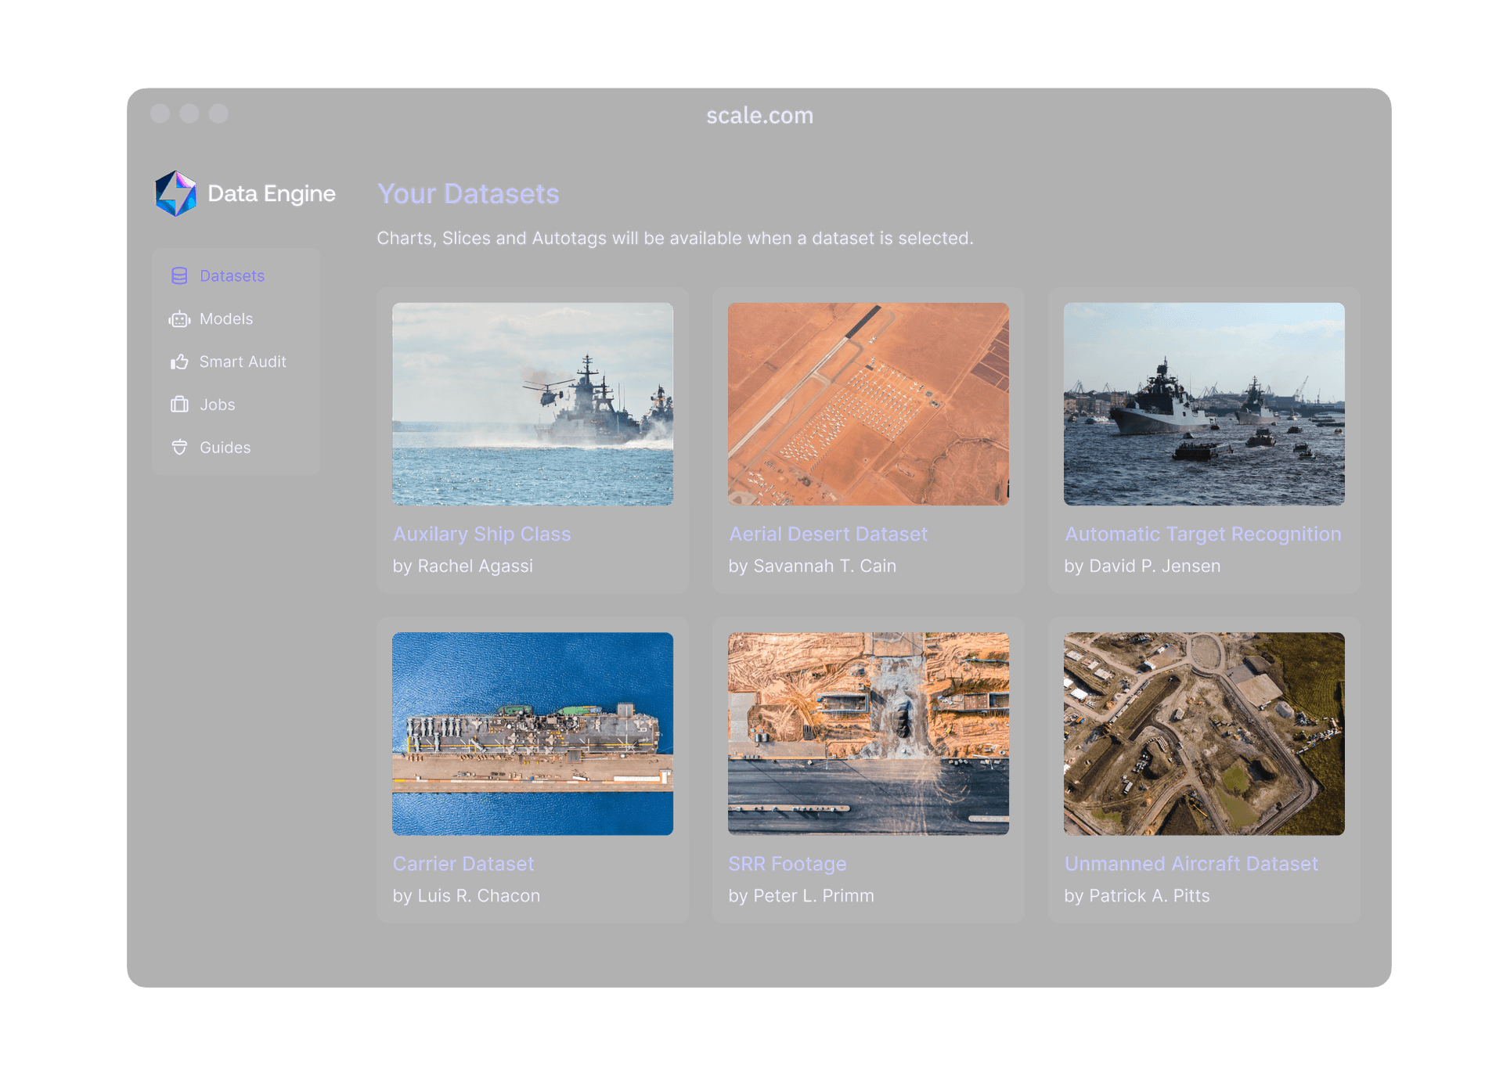Click the scale.com address bar text
Screen dimensions: 1503x1076
click(759, 116)
